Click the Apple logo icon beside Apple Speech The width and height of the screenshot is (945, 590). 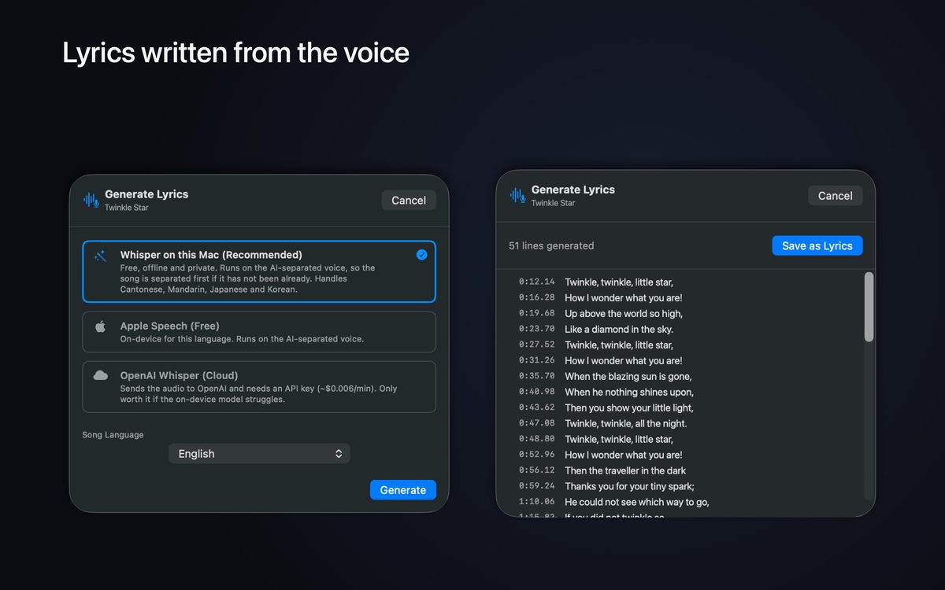click(100, 326)
